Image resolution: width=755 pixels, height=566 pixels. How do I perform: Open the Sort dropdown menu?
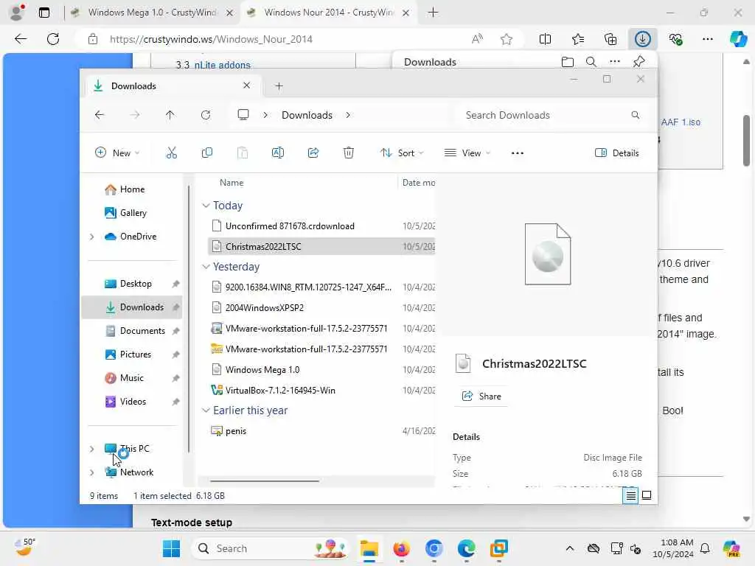402,153
